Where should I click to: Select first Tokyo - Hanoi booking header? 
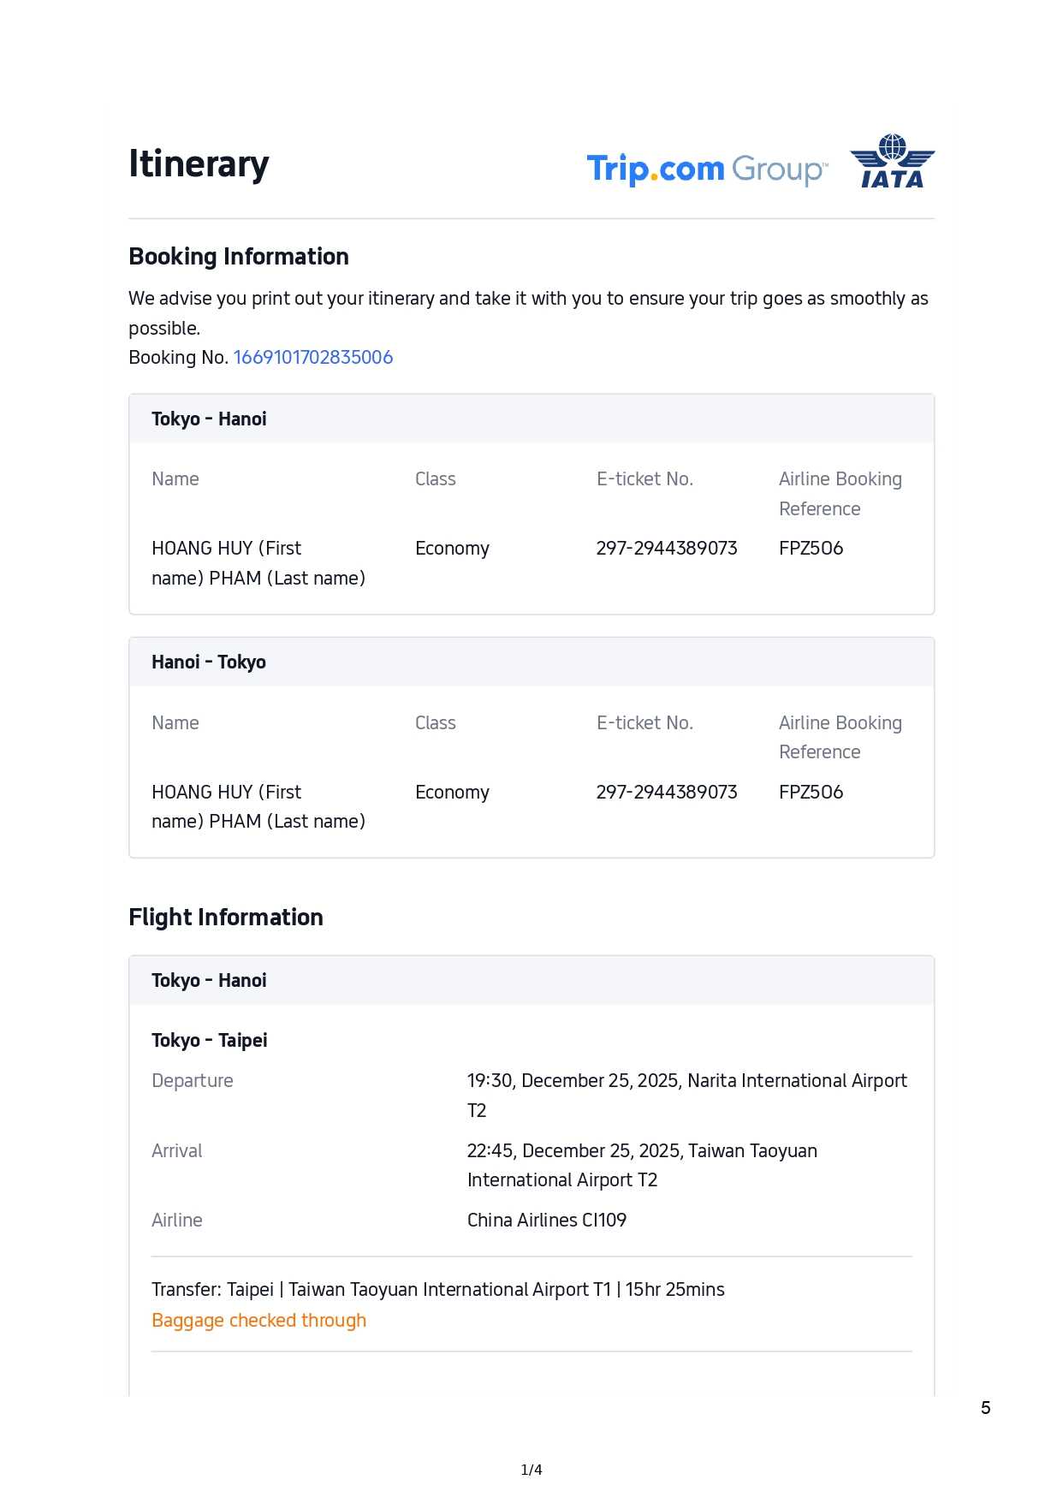tap(209, 419)
